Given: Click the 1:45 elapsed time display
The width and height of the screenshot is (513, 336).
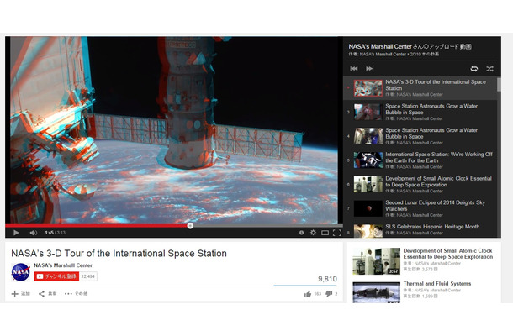Looking at the screenshot, I should 49,233.
